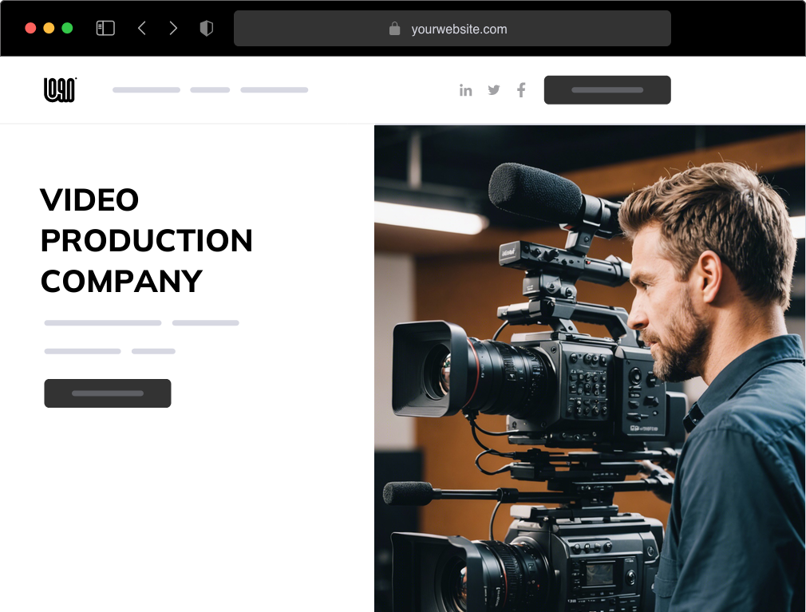
Task: Open the LinkedIn social icon
Action: pos(466,89)
